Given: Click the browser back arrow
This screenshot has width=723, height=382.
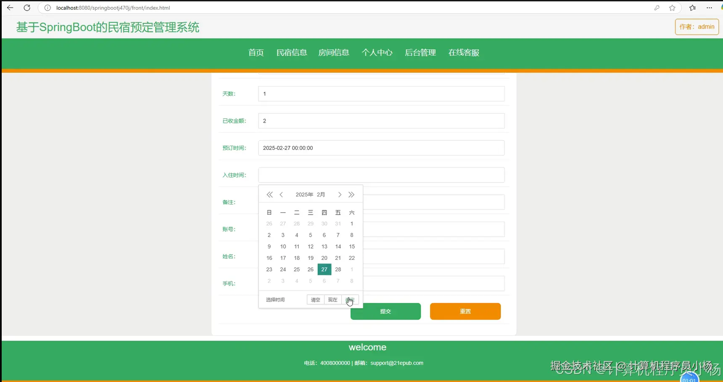Looking at the screenshot, I should [x=10, y=8].
